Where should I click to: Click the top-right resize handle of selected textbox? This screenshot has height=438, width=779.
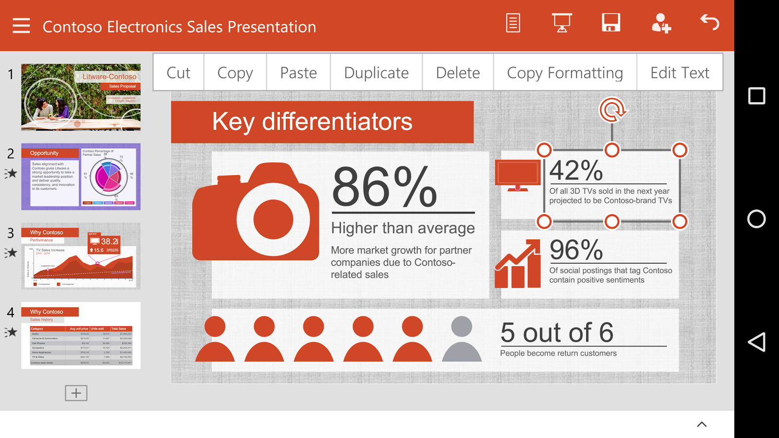coord(680,150)
